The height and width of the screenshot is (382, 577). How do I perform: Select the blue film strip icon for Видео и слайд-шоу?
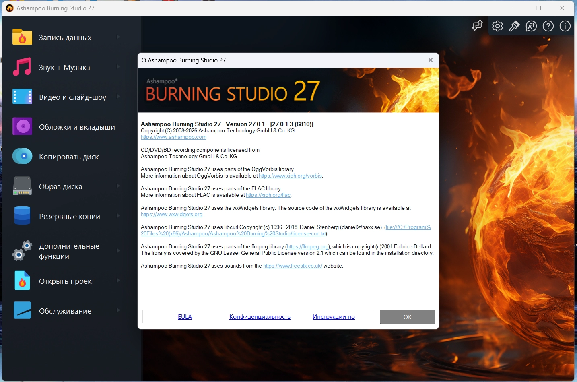(x=22, y=97)
